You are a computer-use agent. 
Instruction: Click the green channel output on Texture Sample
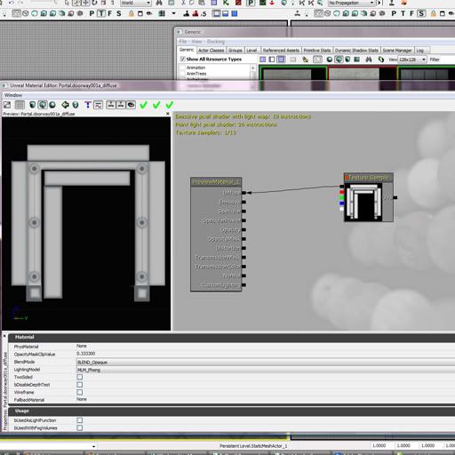pos(341,197)
